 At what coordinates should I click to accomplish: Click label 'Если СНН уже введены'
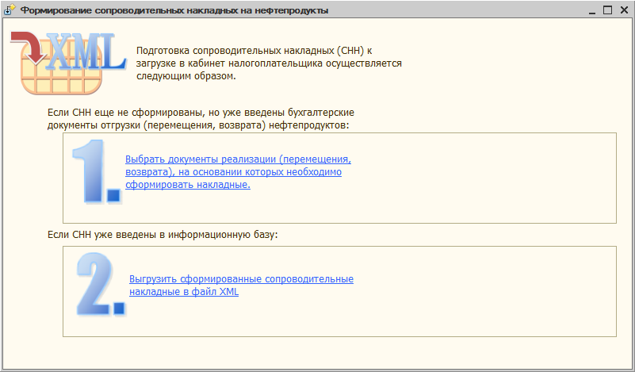(163, 235)
